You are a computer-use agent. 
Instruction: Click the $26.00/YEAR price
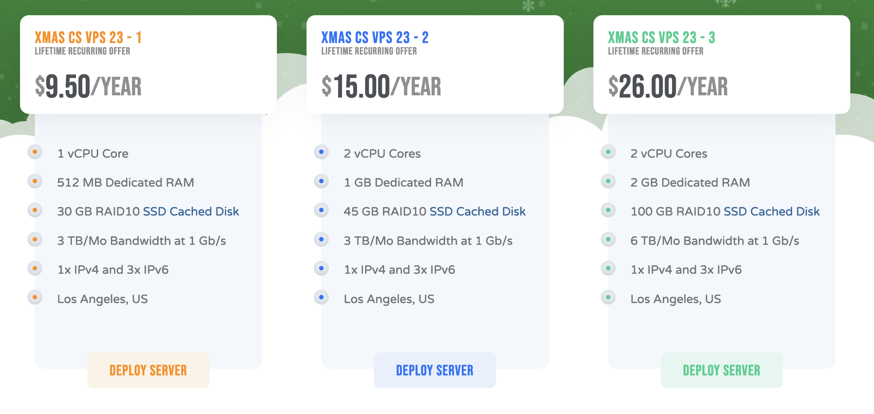click(x=668, y=86)
